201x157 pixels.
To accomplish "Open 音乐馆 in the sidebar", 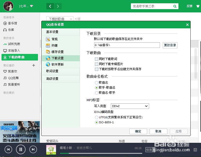I will pyautogui.click(x=10, y=23).
